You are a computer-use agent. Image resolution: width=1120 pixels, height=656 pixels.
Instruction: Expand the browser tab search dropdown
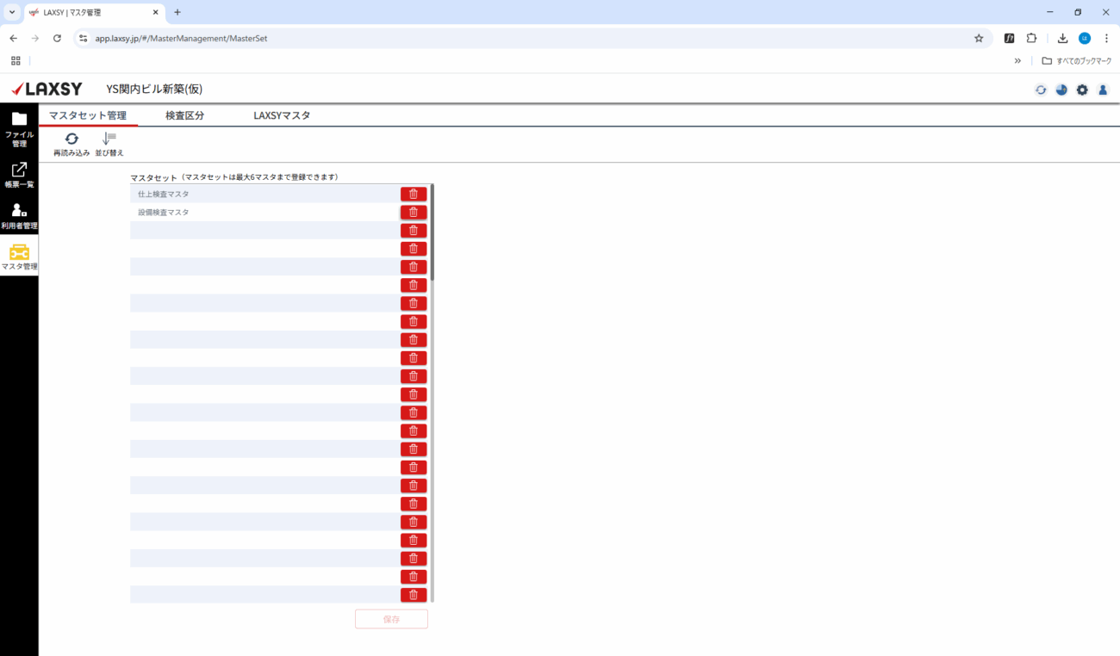tap(12, 12)
